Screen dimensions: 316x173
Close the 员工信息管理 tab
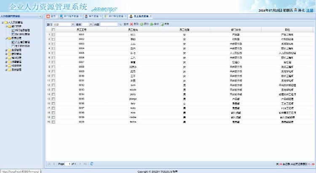[150, 16]
